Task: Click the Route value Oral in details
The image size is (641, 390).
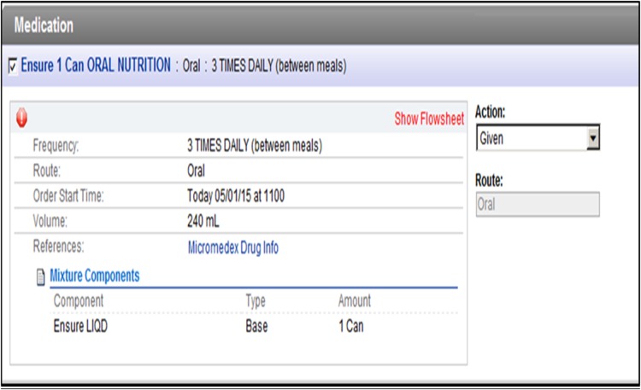Action: [x=196, y=171]
